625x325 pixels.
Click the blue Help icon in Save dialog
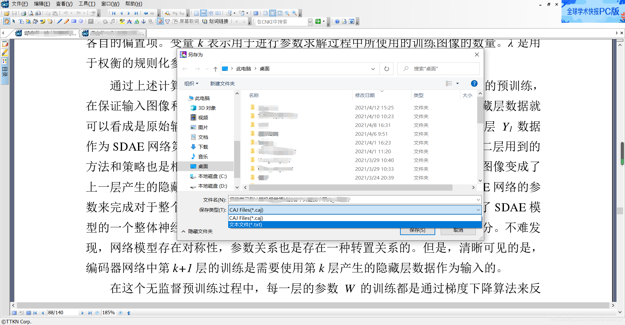pos(474,83)
